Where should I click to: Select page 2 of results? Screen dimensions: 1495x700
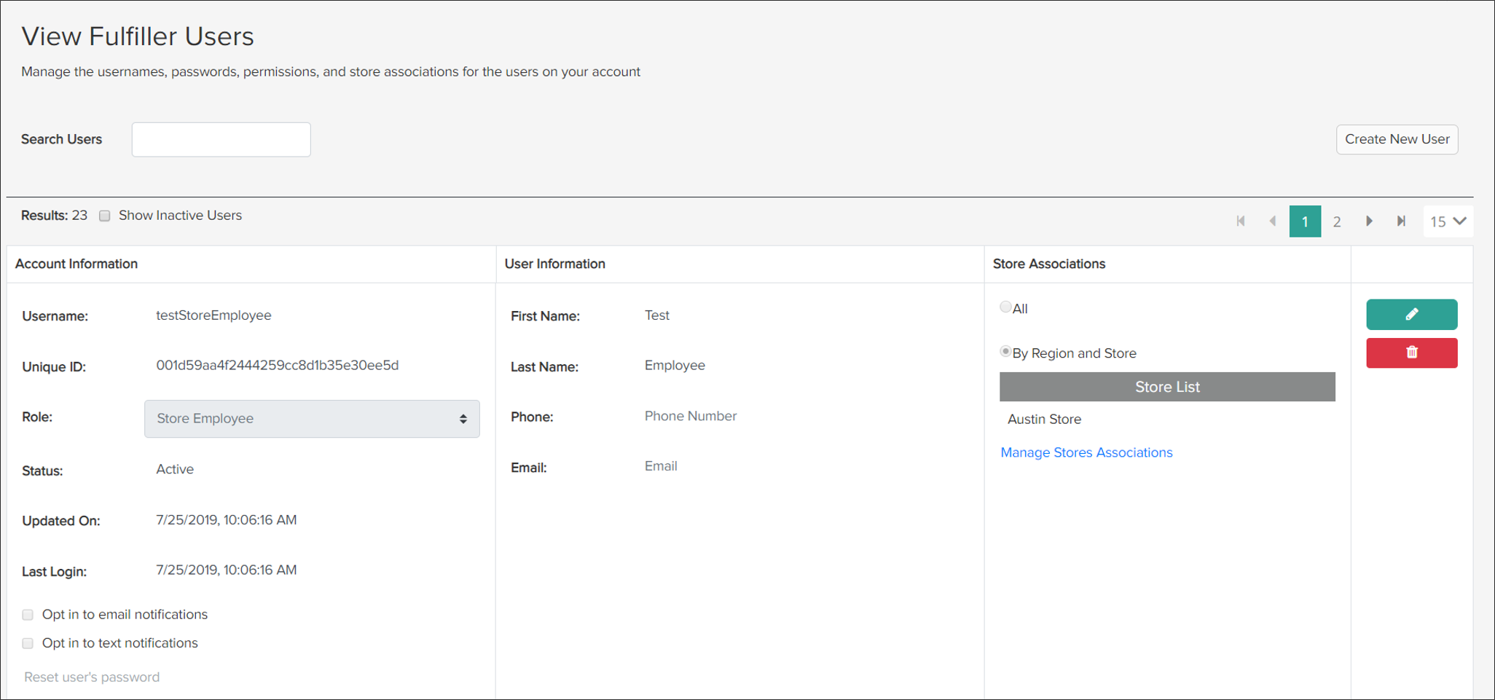pyautogui.click(x=1337, y=221)
